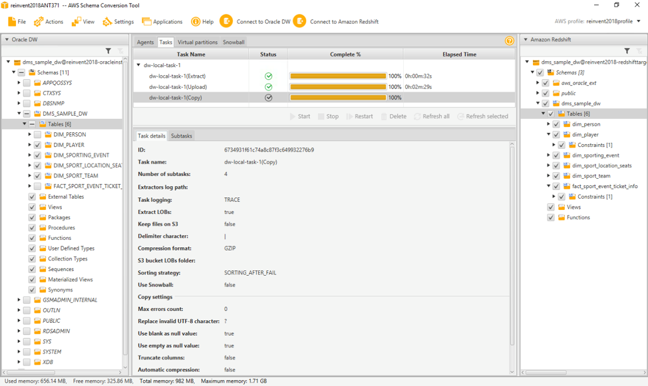This screenshot has width=648, height=386.
Task: Toggle the public schema checkbox in Redshift
Action: pos(546,93)
